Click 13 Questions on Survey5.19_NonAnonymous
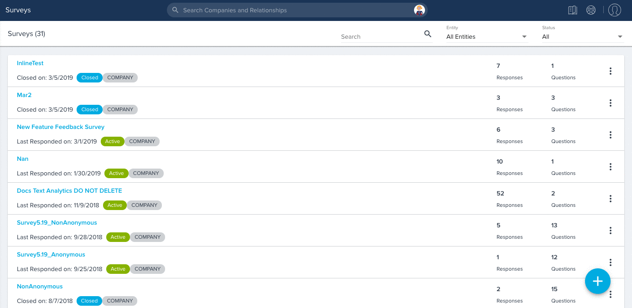The width and height of the screenshot is (632, 308). point(564,231)
